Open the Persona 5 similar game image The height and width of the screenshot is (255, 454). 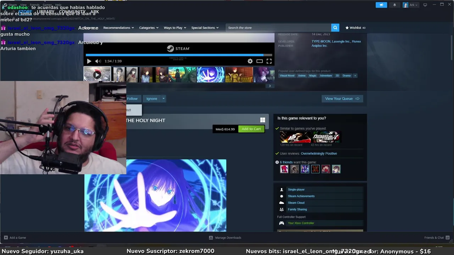coord(295,137)
